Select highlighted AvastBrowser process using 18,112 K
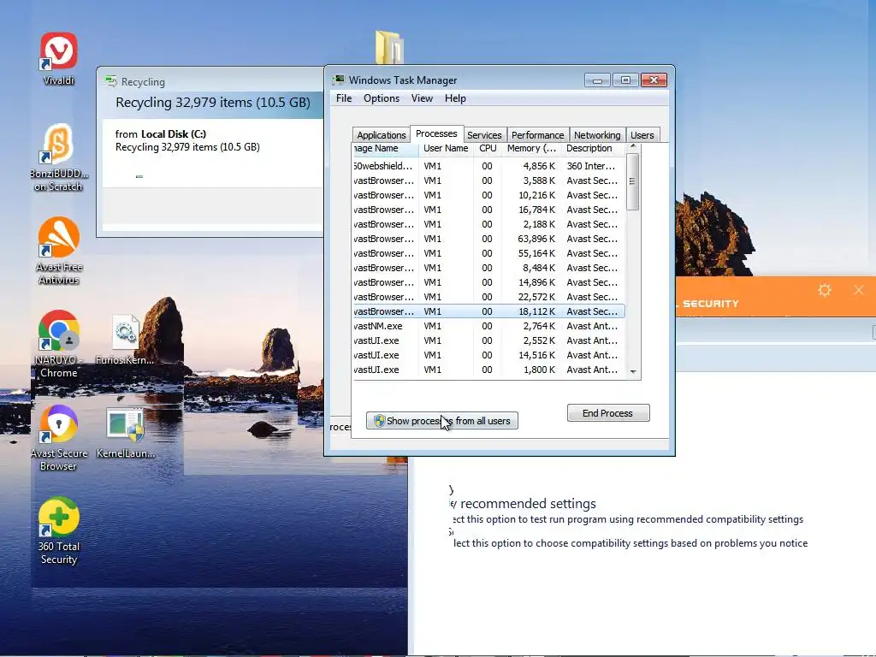 click(488, 311)
